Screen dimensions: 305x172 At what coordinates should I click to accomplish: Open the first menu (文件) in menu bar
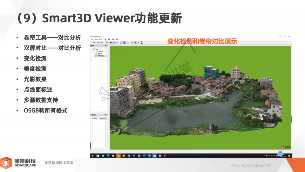[x=92, y=39]
